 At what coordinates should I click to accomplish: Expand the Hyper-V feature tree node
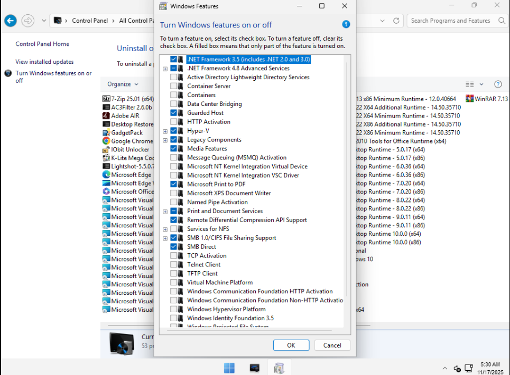pos(165,131)
